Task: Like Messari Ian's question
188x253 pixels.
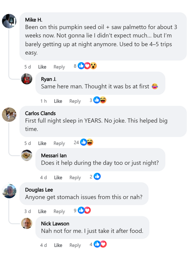Action: (x=58, y=178)
